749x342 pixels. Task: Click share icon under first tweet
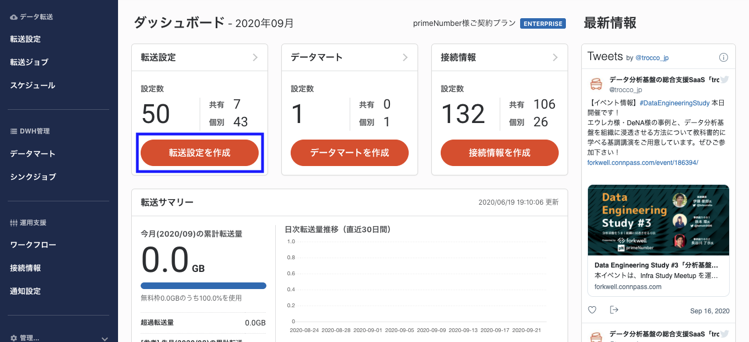pos(614,310)
